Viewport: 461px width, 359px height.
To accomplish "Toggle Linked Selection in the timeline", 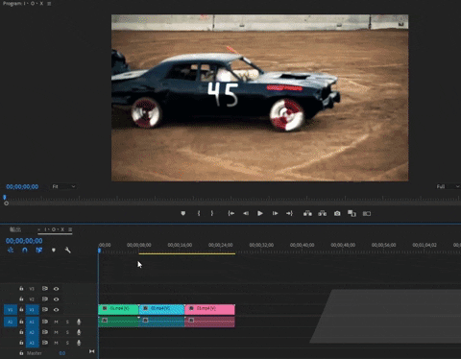I will click(39, 250).
